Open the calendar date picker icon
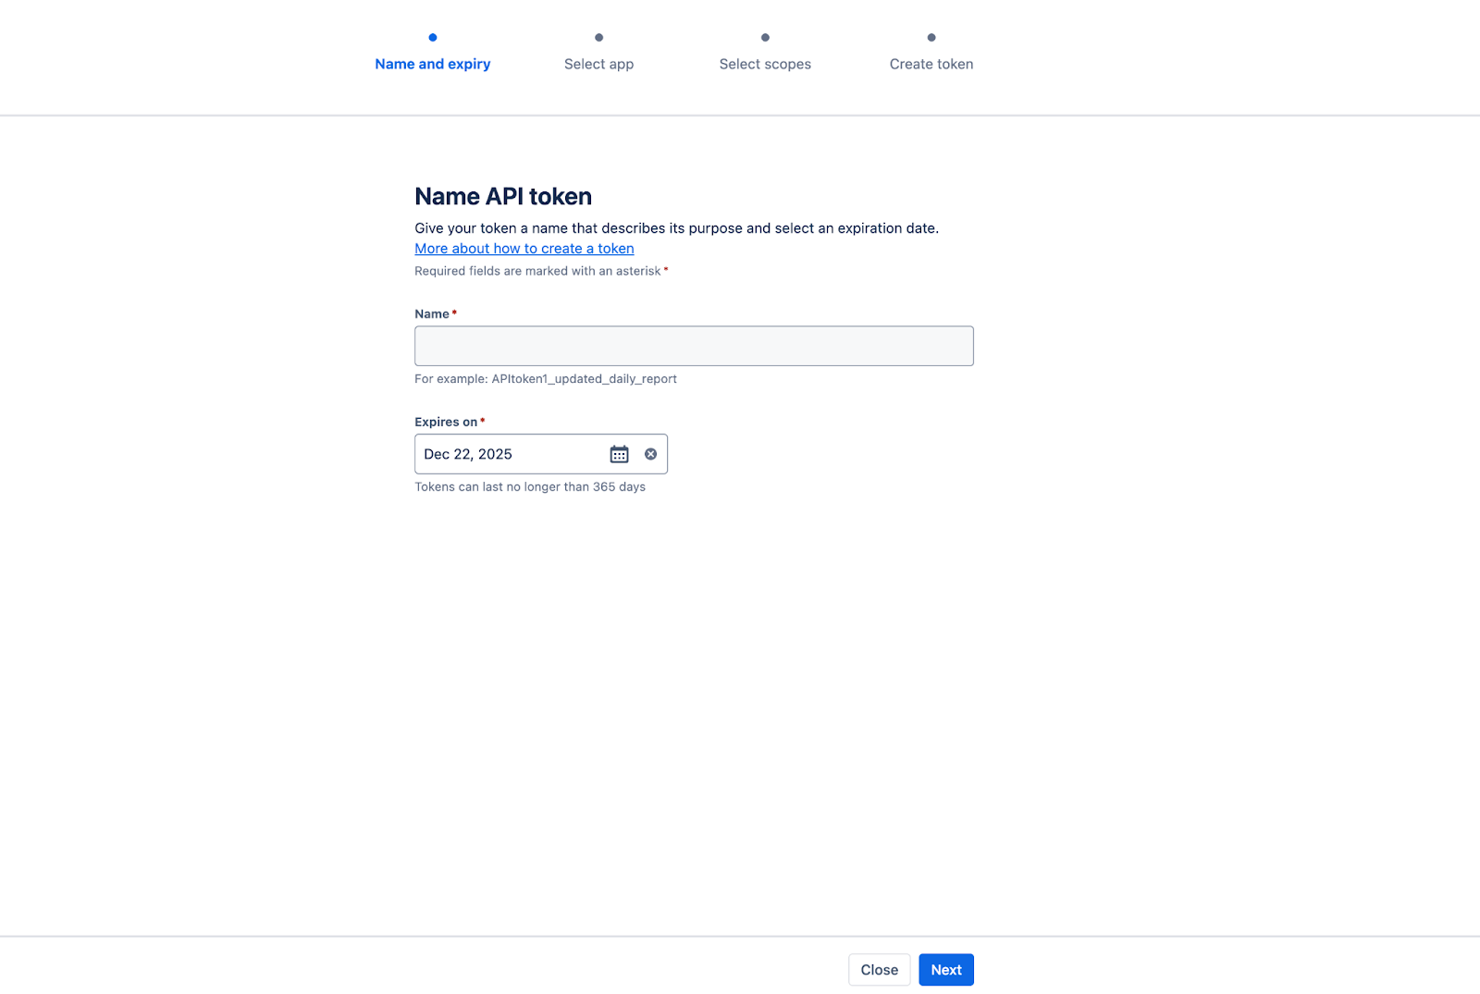 619,454
